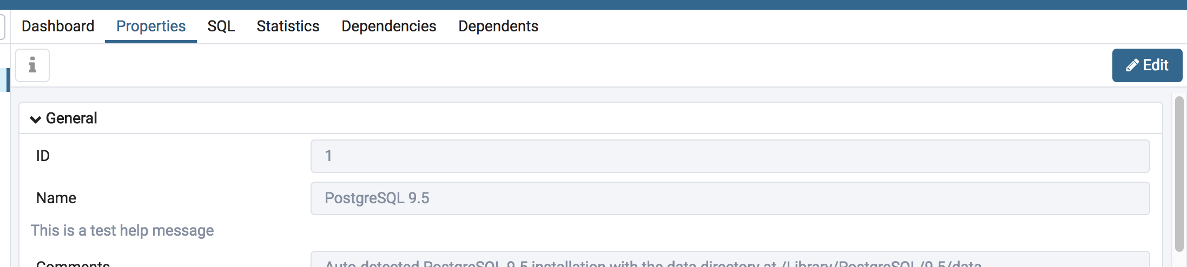The height and width of the screenshot is (267, 1187).
Task: Switch to the Dependents tab
Action: tap(498, 26)
